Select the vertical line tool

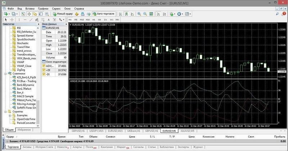(x=19, y=19)
